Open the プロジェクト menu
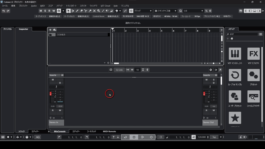This screenshot has height=149, width=265. coord(23,6)
